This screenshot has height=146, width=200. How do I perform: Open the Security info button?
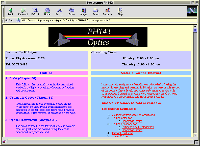tap(108, 11)
